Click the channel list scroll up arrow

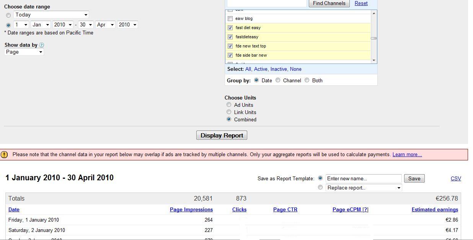pos(374,13)
